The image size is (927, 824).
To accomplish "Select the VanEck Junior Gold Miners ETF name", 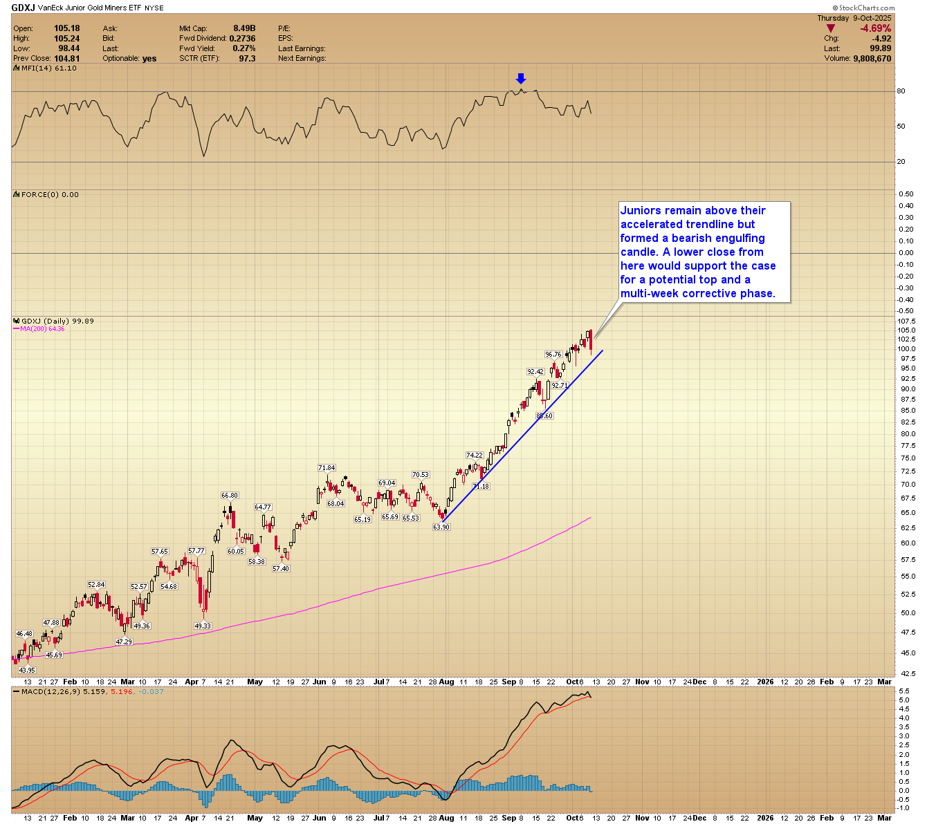I will pos(90,8).
